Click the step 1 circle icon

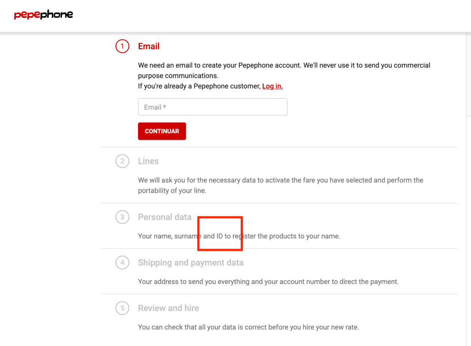click(x=122, y=46)
